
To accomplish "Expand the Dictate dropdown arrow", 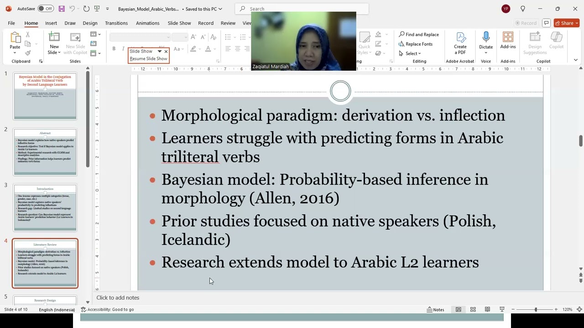I will click(x=486, y=53).
